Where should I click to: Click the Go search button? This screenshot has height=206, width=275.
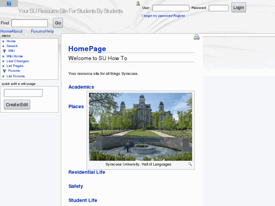pos(58,23)
